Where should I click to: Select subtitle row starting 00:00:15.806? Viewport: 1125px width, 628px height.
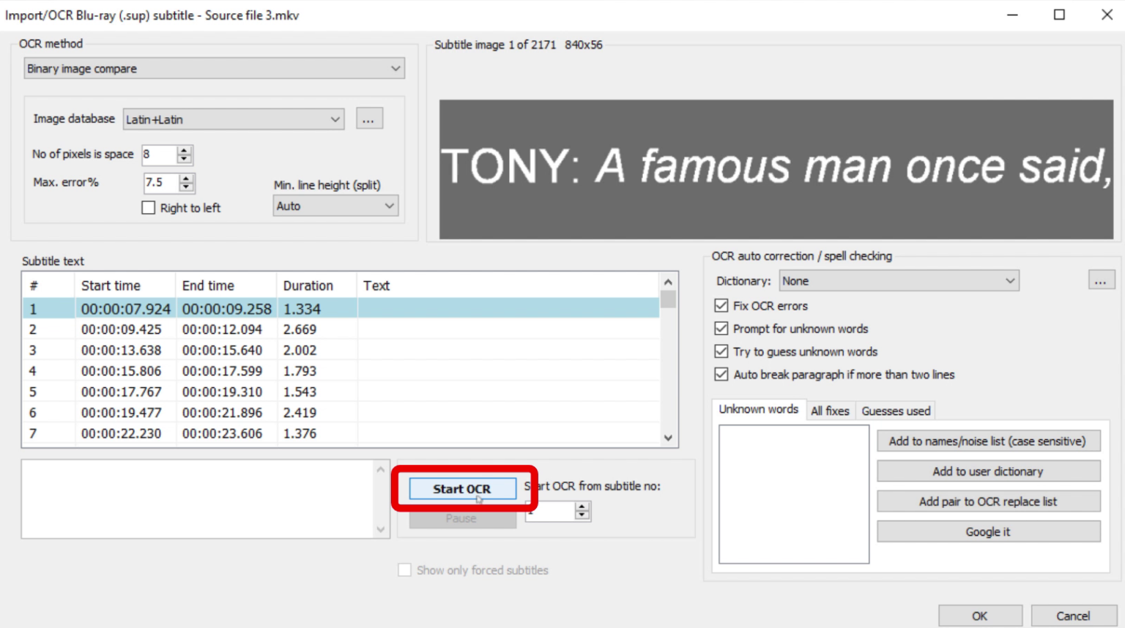tap(341, 371)
